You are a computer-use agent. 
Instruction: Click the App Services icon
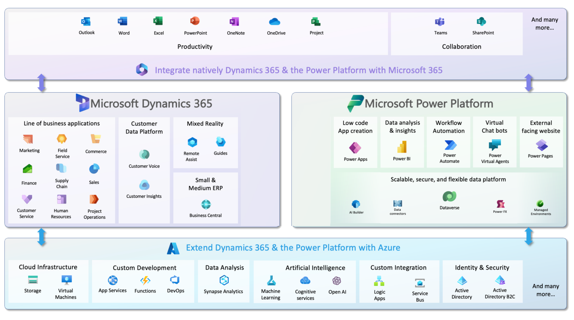coord(112,280)
